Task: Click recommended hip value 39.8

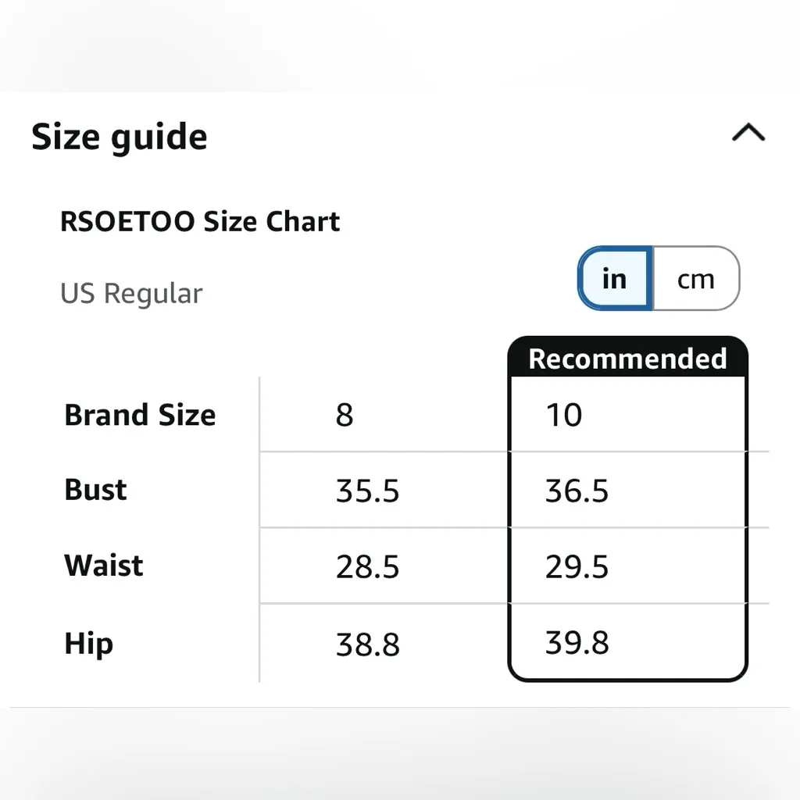Action: (x=577, y=644)
